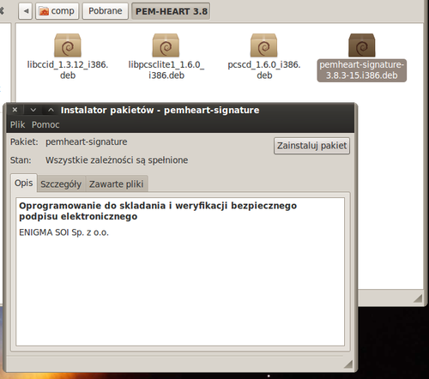Viewport: 429px width, 379px height.
Task: Go to the Pobrane folder breadcrumb
Action: pyautogui.click(x=106, y=11)
